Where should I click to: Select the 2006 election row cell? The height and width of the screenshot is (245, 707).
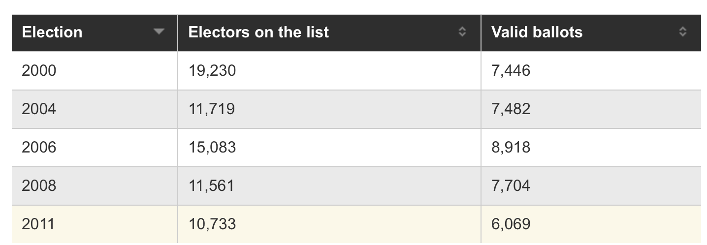click(x=39, y=148)
